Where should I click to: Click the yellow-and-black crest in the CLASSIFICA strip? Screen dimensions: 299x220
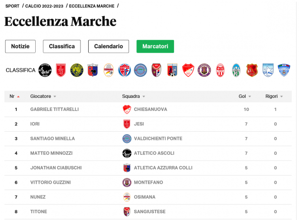click(77, 70)
